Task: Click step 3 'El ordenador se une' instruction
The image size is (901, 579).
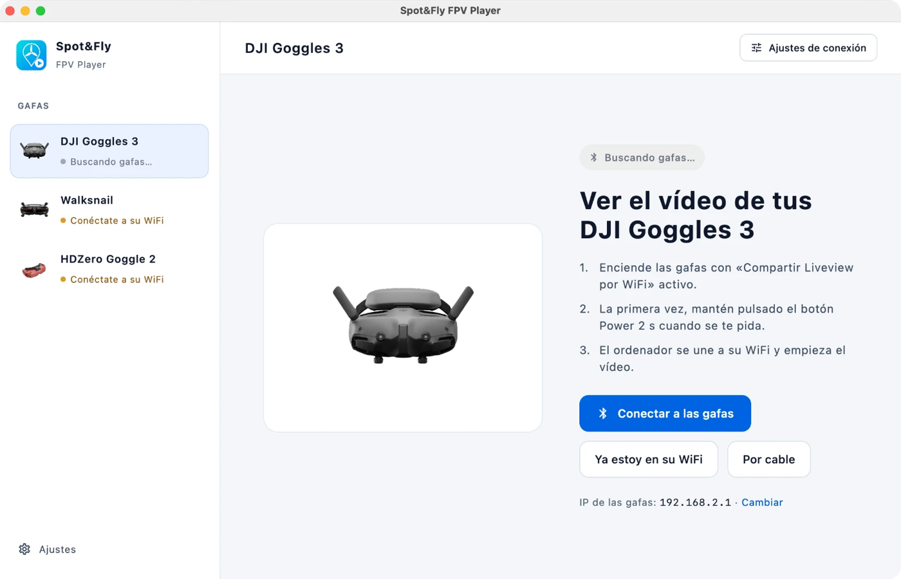Action: coord(722,358)
